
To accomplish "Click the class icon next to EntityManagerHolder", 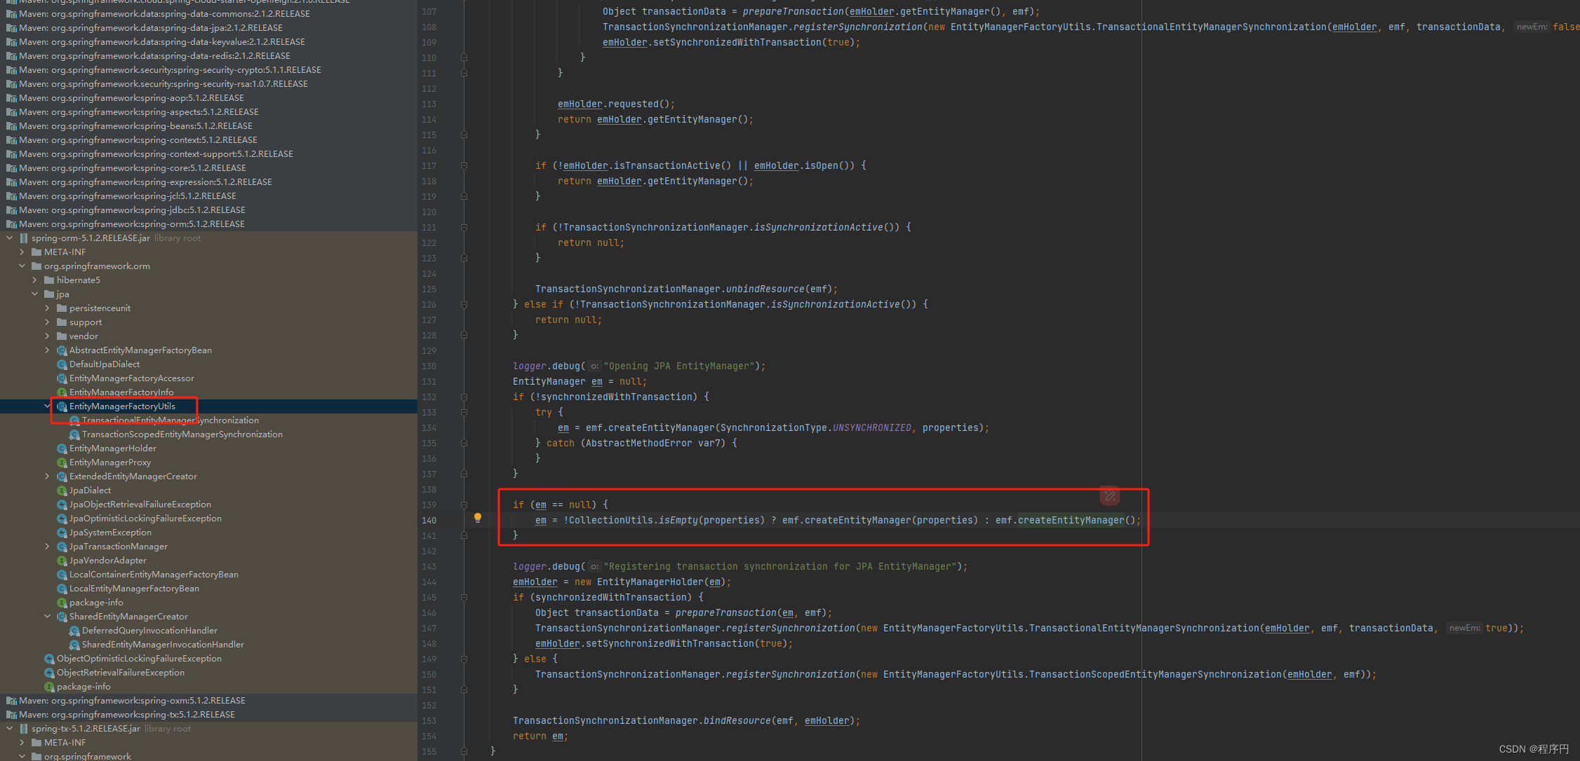I will (62, 448).
